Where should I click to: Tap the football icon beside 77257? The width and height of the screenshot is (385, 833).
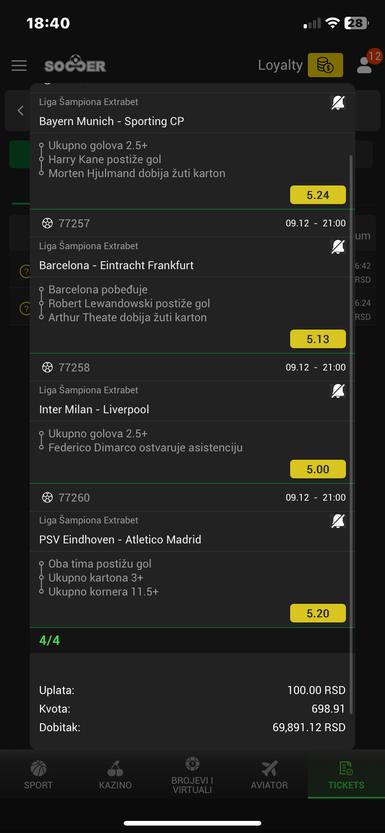47,224
